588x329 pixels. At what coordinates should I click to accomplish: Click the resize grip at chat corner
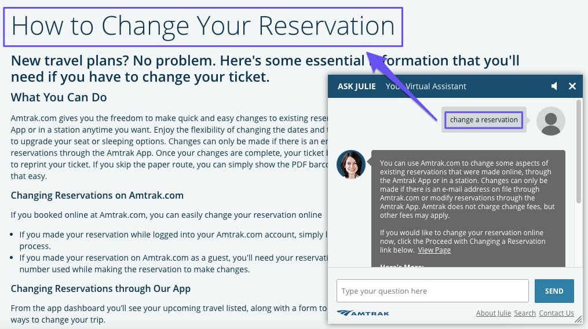tap(578, 319)
